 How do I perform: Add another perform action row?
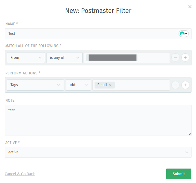pos(185,85)
